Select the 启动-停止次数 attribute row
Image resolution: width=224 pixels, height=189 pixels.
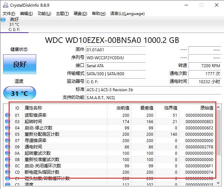point(109,127)
